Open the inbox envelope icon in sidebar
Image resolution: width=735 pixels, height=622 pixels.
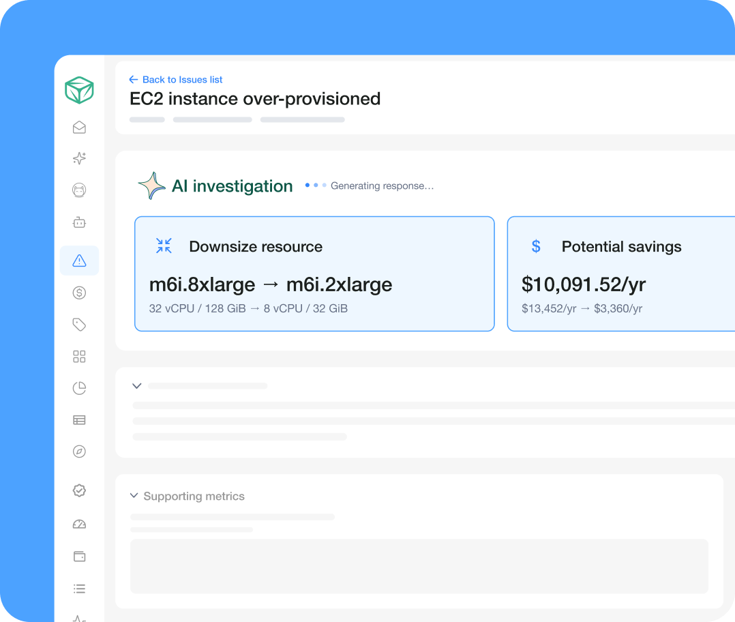click(79, 128)
